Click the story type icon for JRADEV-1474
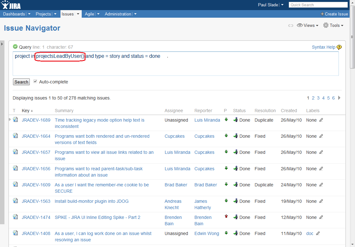Image resolution: width=355 pixels, height=247 pixels. (x=16, y=217)
